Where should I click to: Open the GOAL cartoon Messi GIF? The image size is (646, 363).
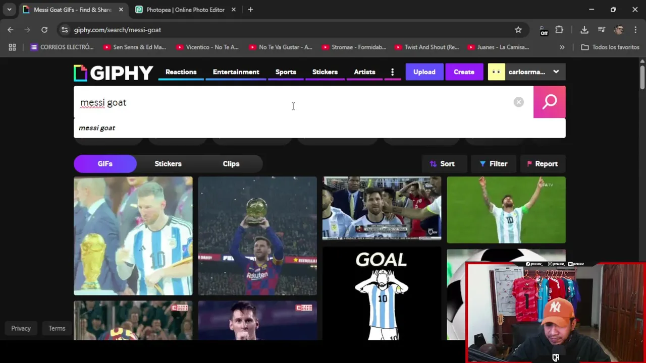click(x=382, y=293)
